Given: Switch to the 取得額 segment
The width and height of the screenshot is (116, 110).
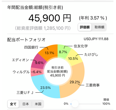Looking at the screenshot, I should click(99, 27).
